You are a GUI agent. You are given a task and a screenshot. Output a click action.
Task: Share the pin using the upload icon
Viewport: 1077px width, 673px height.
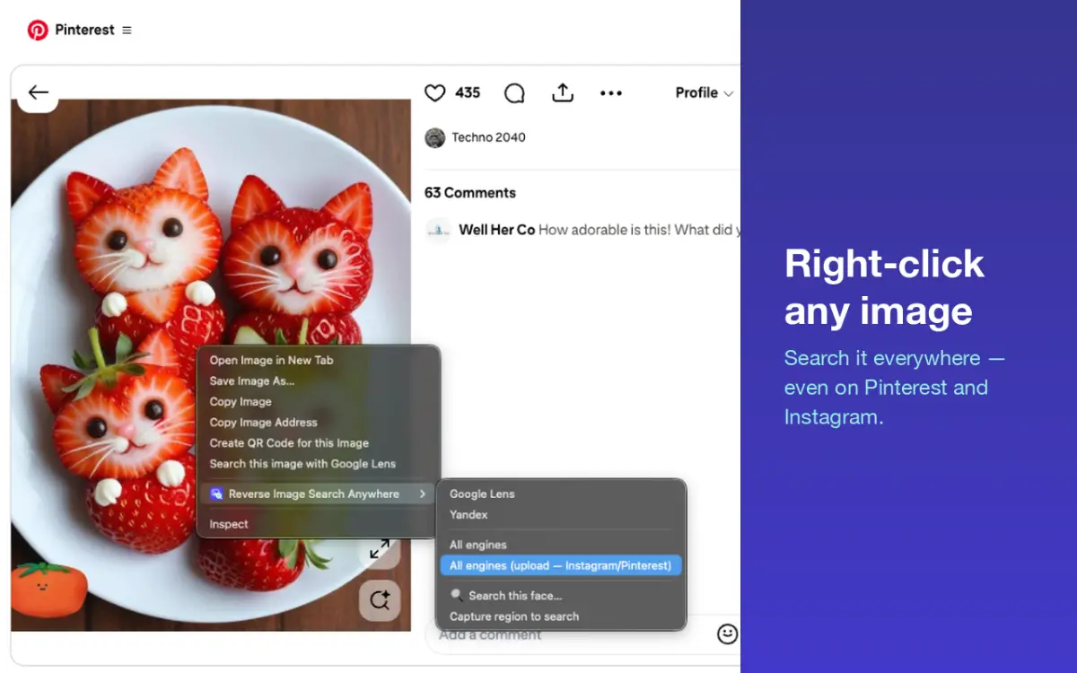(563, 92)
